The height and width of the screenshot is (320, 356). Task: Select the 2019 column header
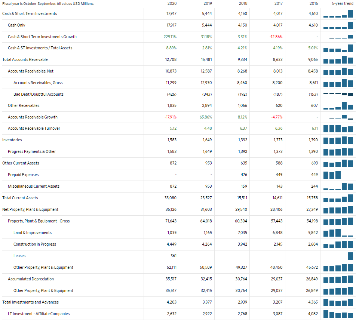208,3
